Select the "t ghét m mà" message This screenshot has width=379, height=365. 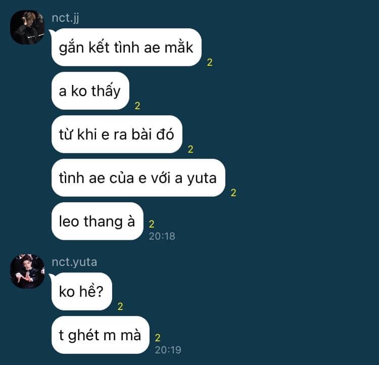pos(101,335)
